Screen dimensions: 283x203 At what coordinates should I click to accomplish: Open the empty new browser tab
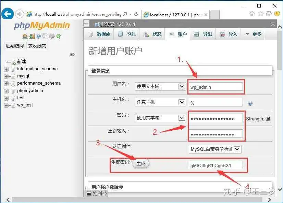214,15
